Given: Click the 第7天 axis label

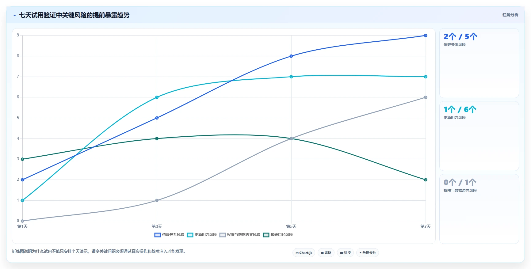Looking at the screenshot, I should point(426,227).
